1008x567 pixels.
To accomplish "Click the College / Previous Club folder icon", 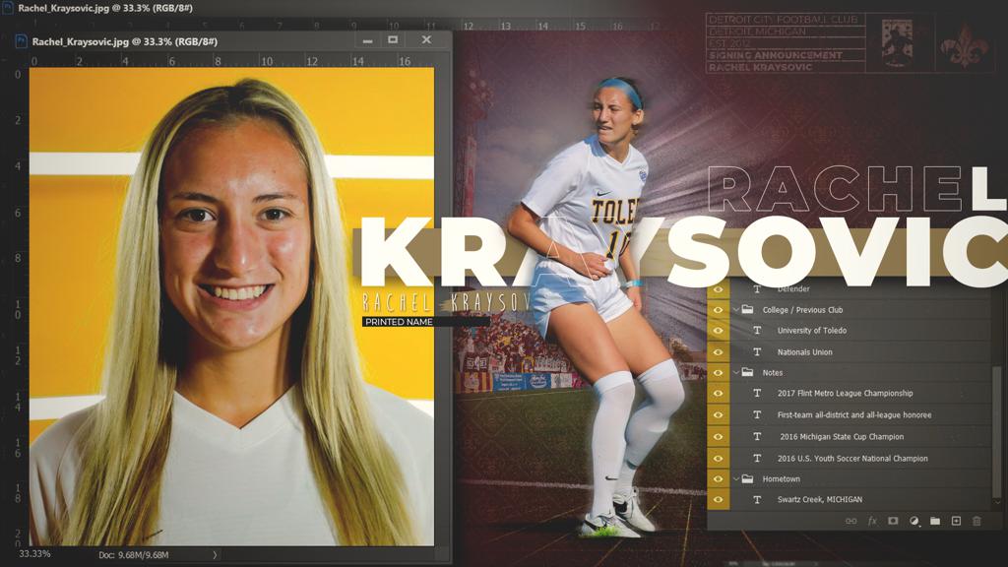I will pyautogui.click(x=747, y=309).
